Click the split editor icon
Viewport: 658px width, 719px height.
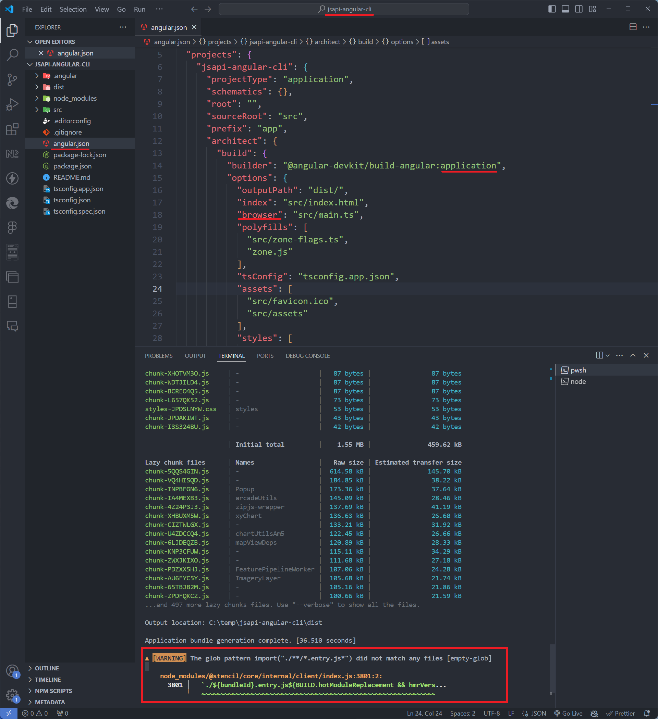click(x=633, y=27)
